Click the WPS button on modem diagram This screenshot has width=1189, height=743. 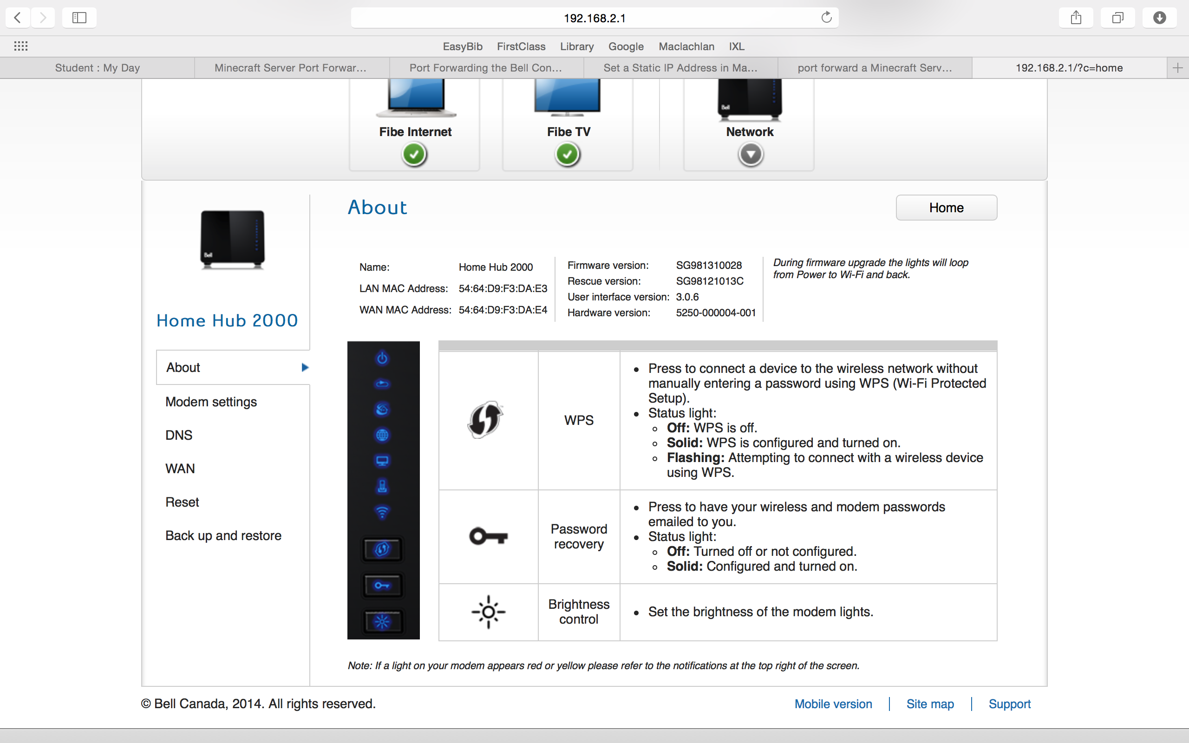coord(382,549)
